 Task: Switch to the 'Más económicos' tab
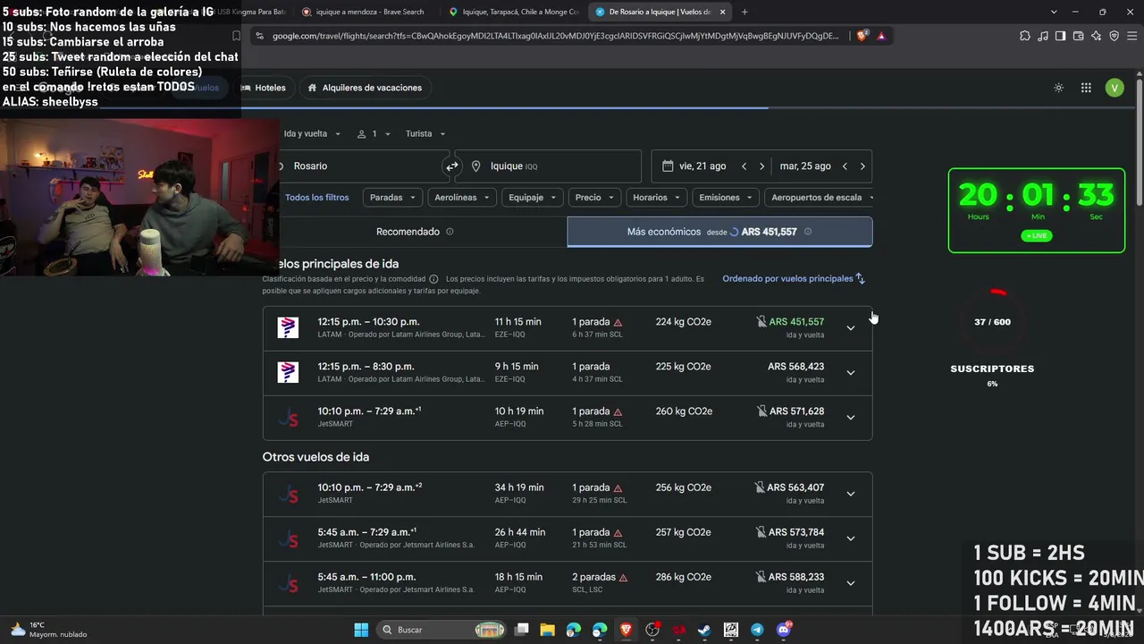pos(719,232)
